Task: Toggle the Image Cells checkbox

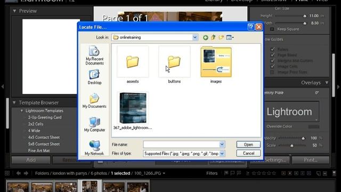Action: 272,66
